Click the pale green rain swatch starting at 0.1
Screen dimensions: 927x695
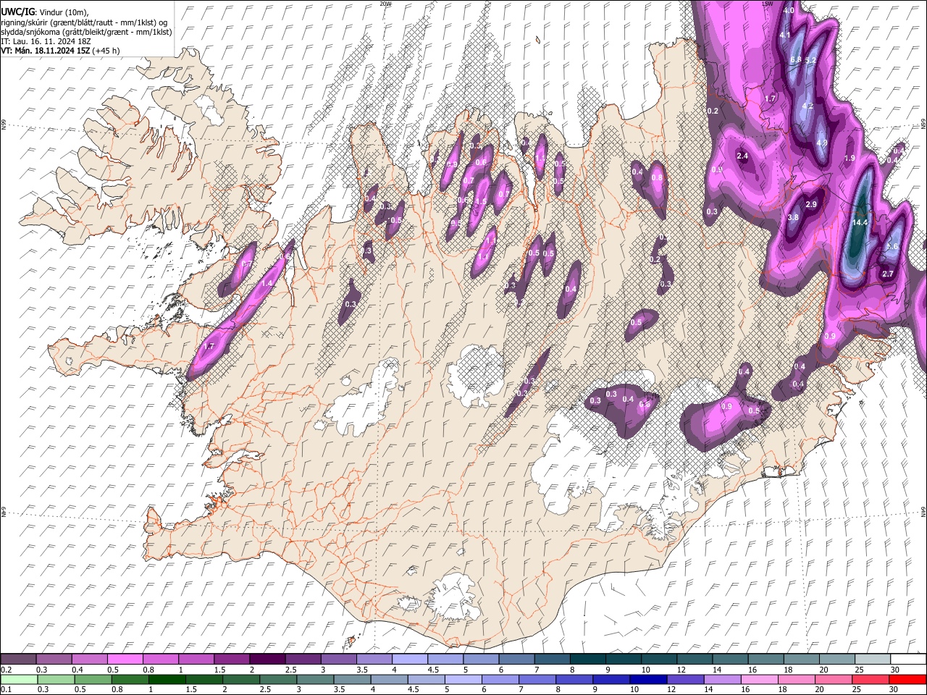(x=19, y=679)
